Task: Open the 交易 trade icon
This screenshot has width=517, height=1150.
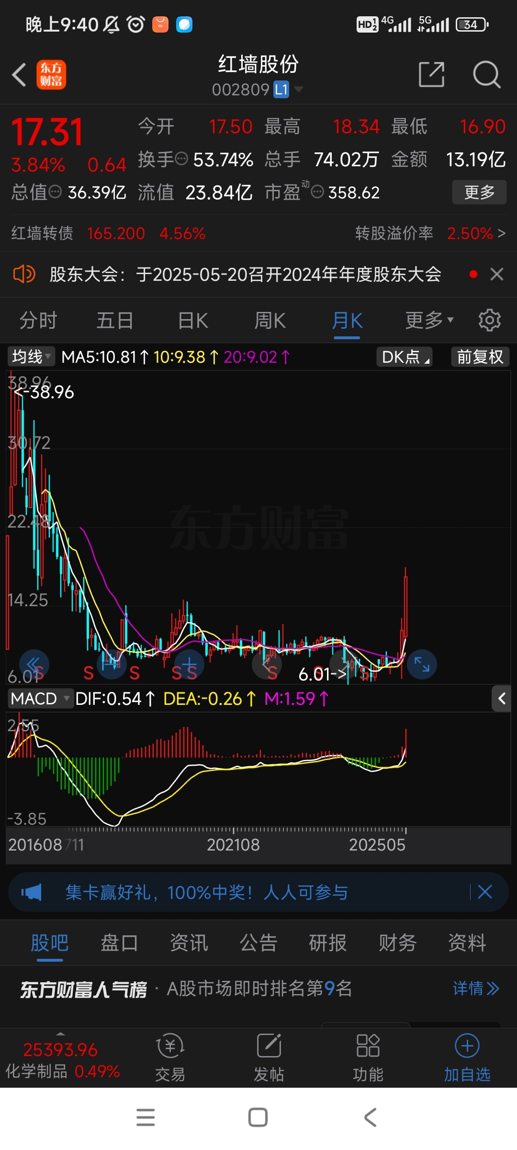Action: tap(170, 1058)
